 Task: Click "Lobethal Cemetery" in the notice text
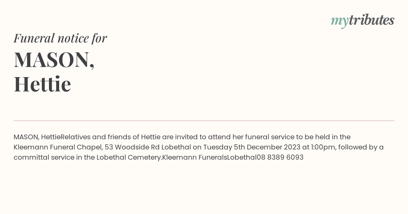coord(129,157)
